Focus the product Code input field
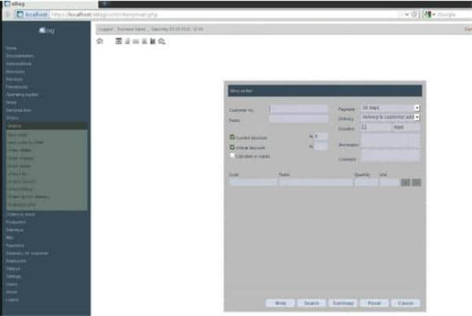The image size is (472, 316). 253,182
